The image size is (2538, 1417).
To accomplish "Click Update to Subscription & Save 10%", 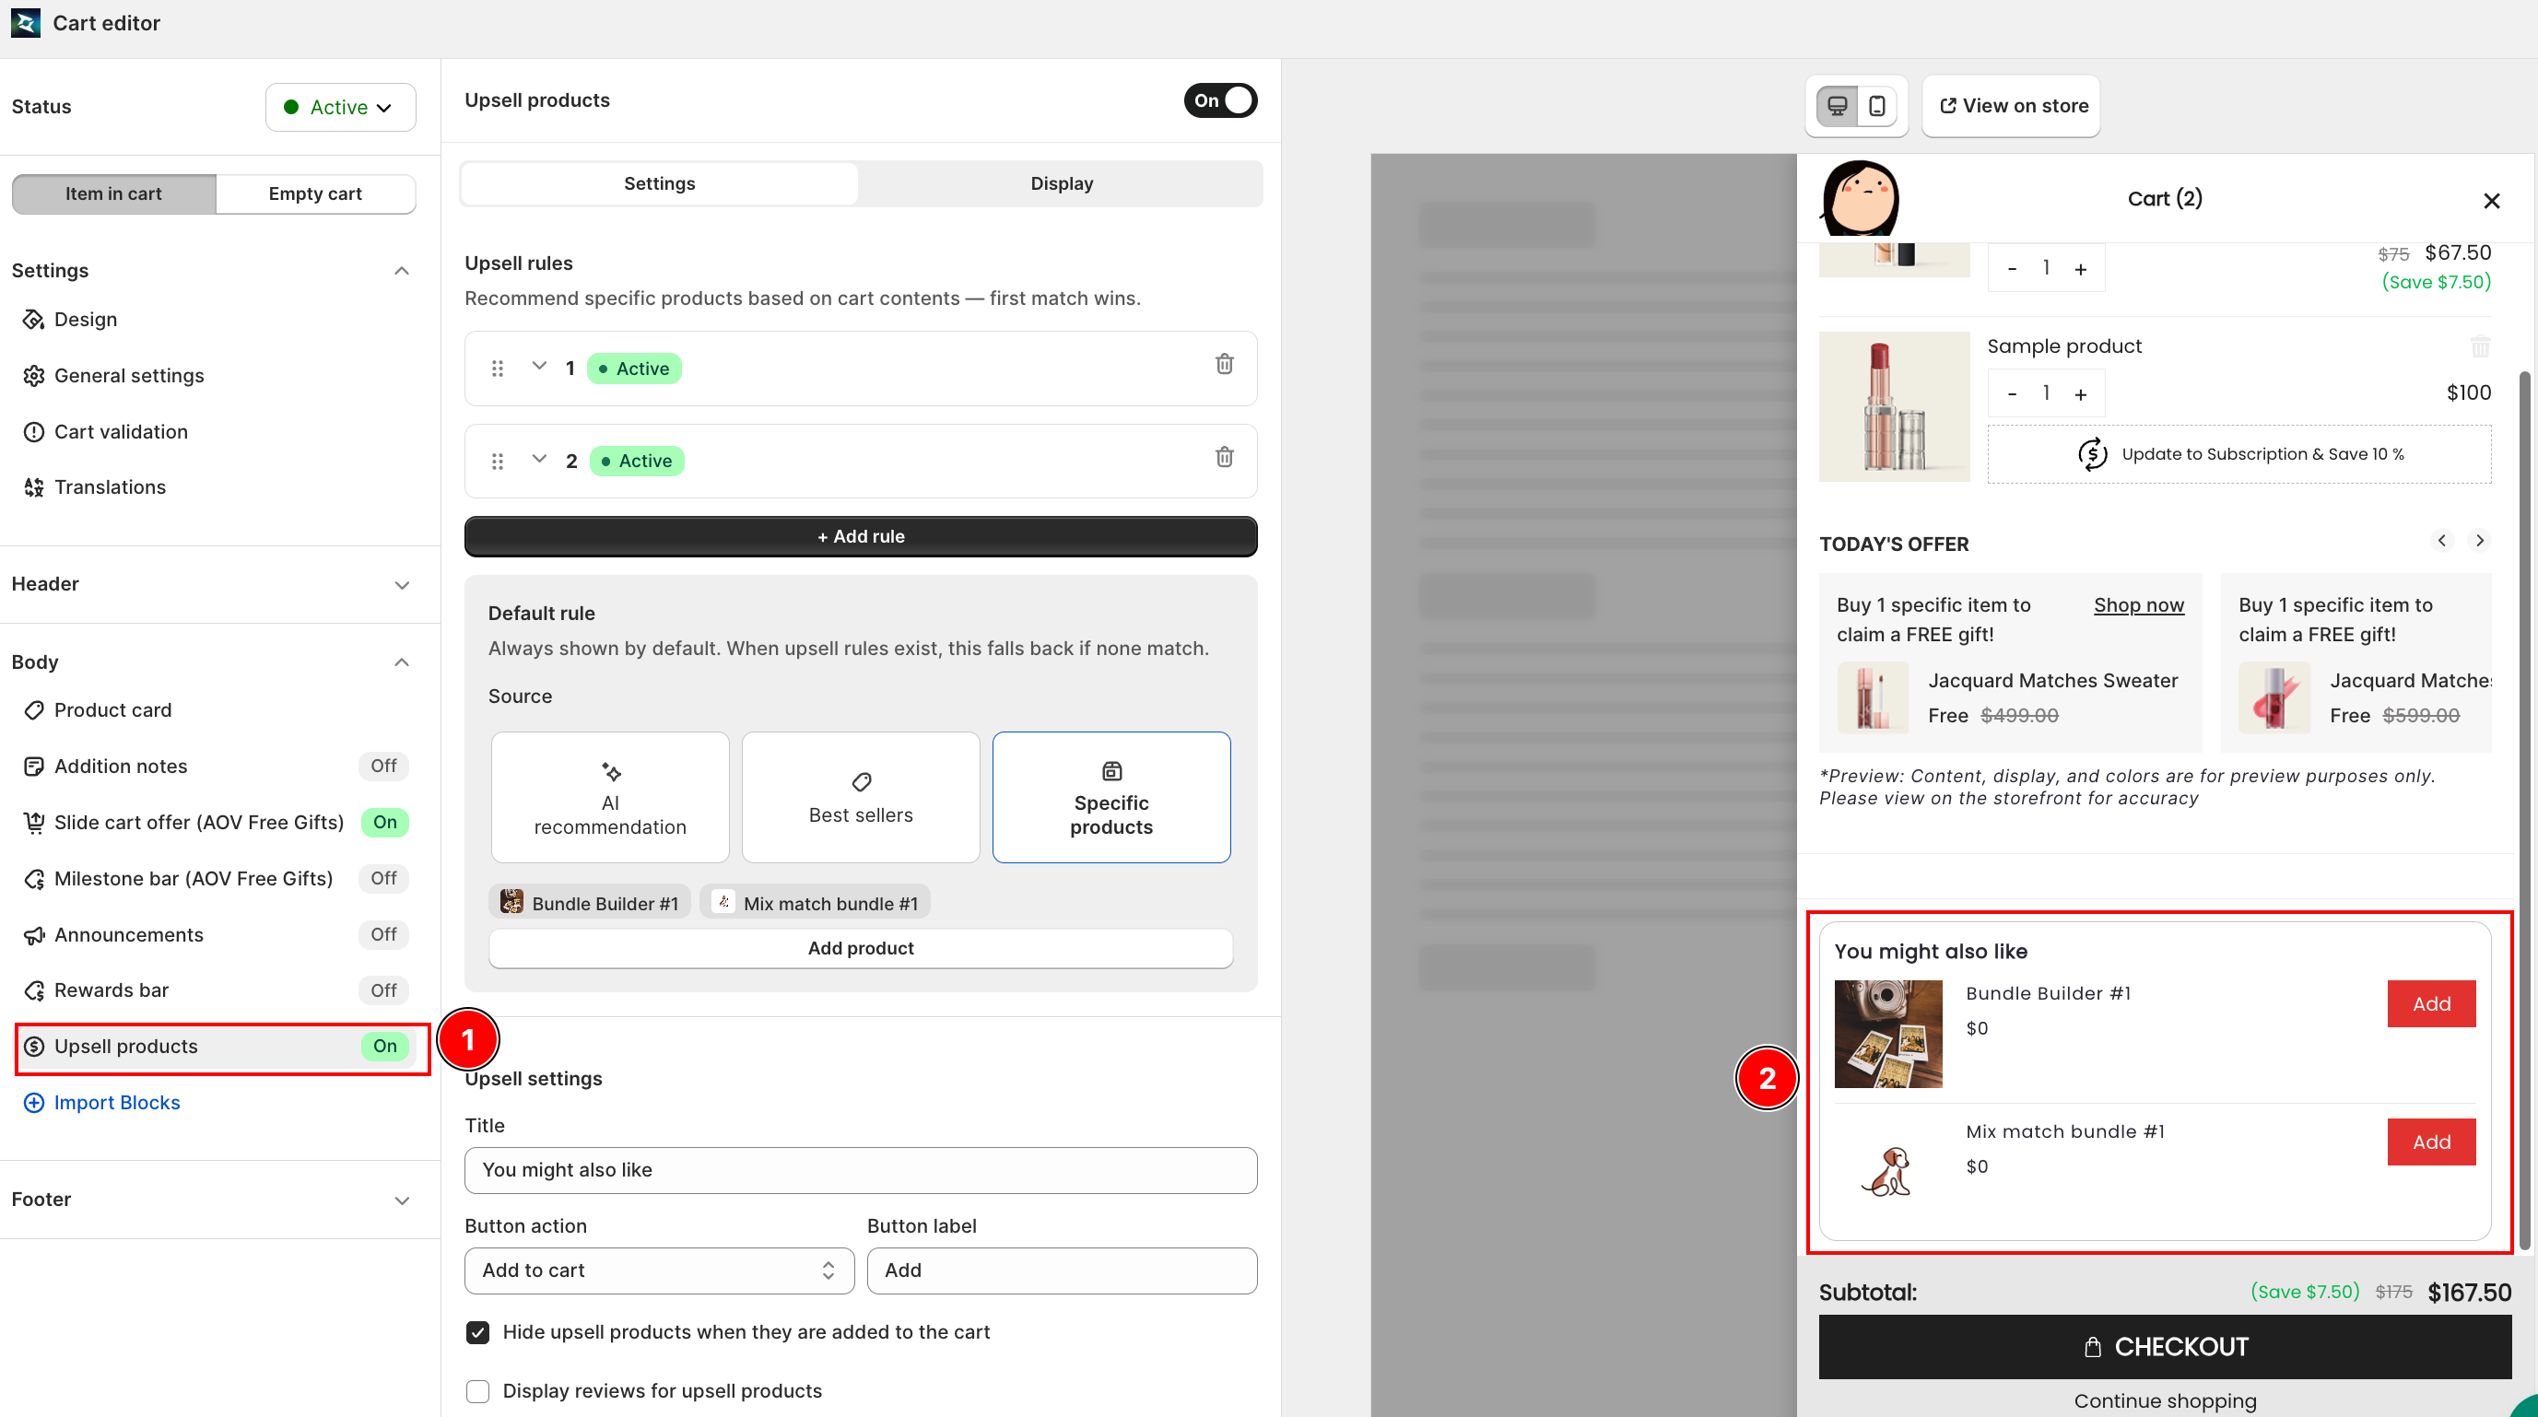I will 2238,454.
